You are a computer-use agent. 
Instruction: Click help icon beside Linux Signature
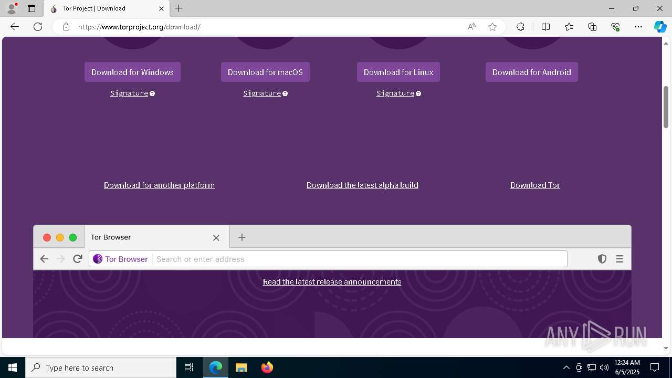(418, 93)
